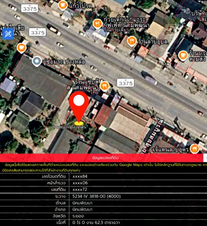
Task: Click the หน้าสำรวจ row label
Action: [57, 183]
